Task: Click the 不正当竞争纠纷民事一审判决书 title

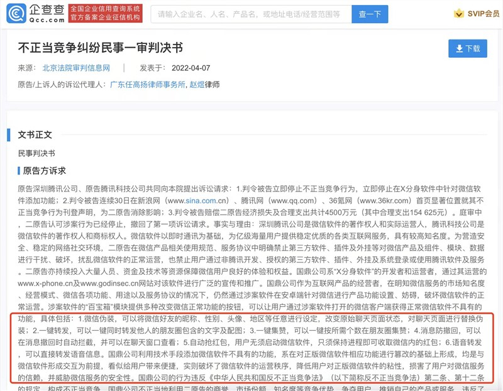Action: pyautogui.click(x=101, y=47)
